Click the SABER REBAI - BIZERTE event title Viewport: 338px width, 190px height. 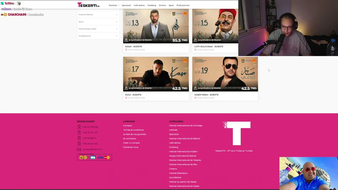(x=206, y=95)
